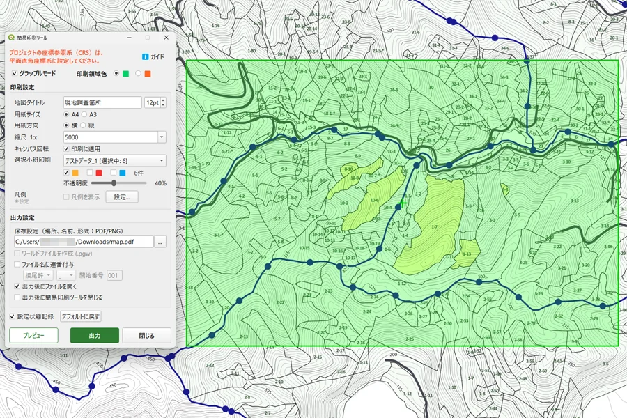Open the 凡例 設定... button
This screenshot has height=418, width=627.
[122, 196]
